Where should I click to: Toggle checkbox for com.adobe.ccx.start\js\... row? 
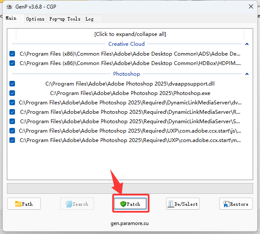point(12,131)
